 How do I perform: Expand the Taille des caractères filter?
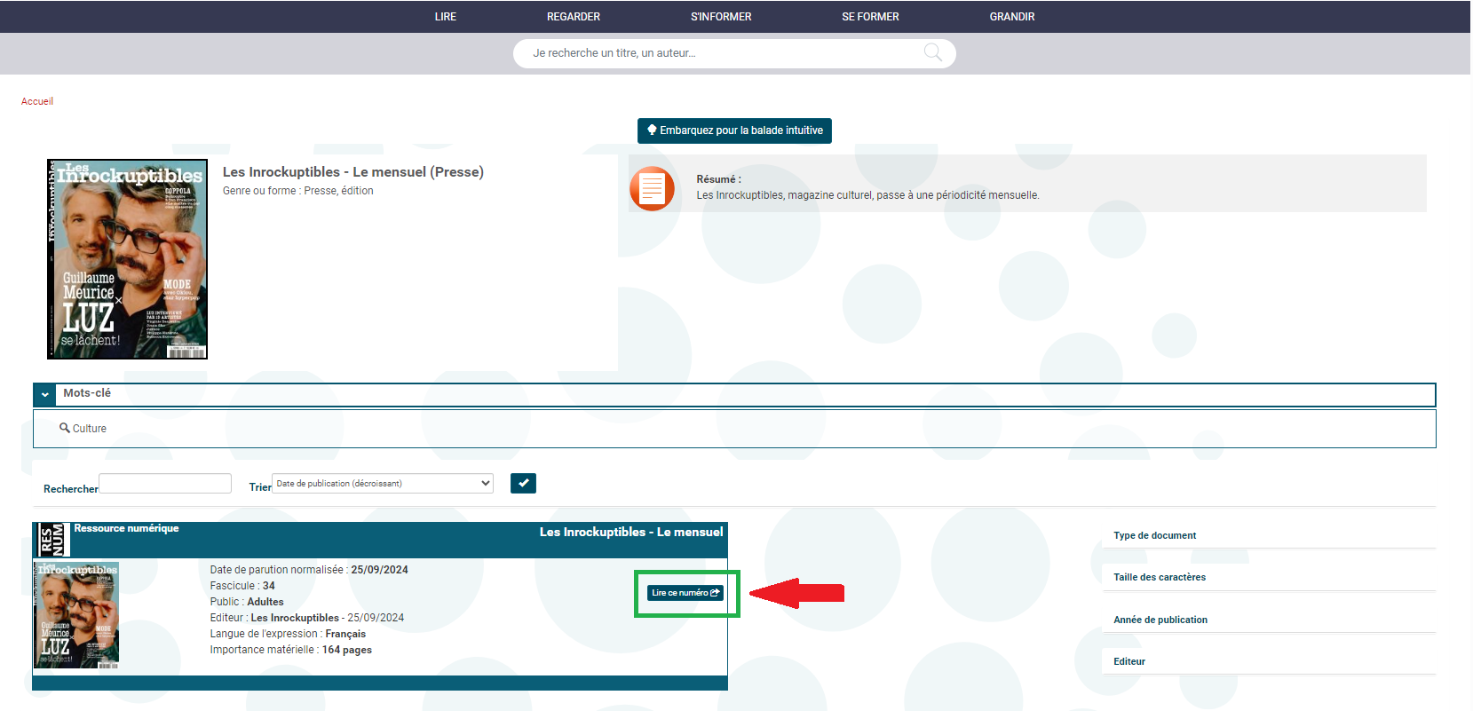tap(1159, 577)
